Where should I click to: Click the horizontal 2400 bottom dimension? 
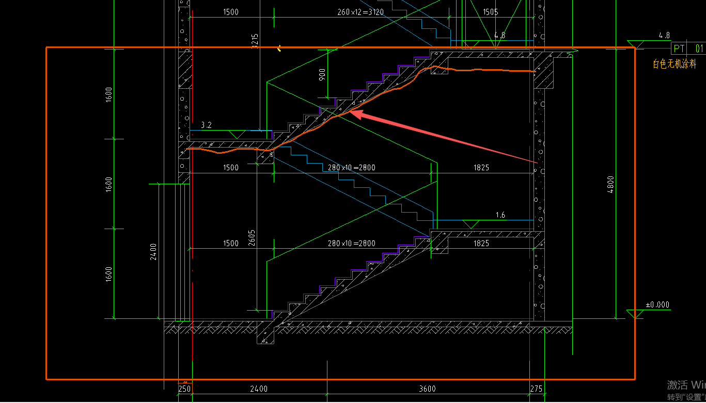coord(259,389)
